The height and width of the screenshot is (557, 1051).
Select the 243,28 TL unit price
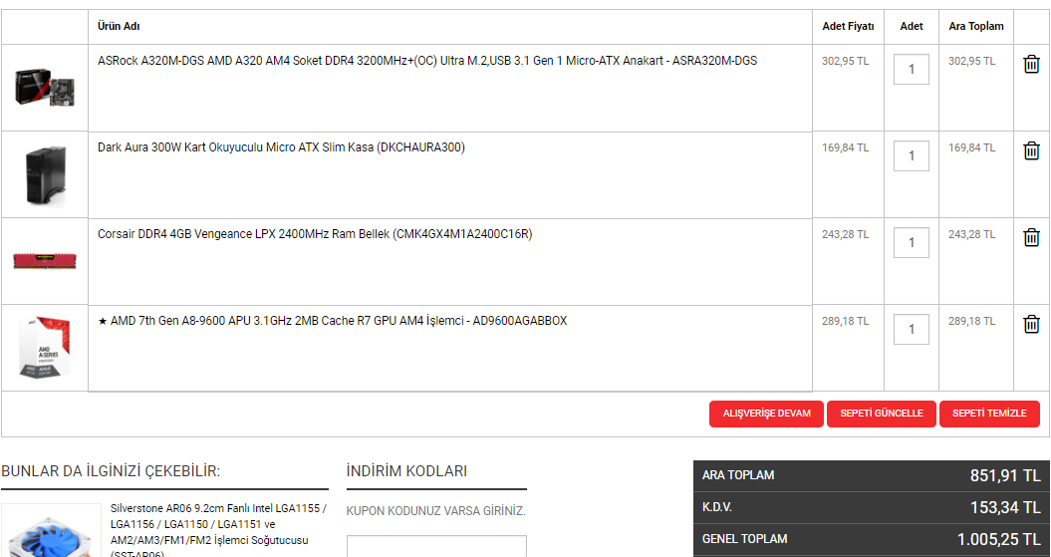(x=845, y=234)
